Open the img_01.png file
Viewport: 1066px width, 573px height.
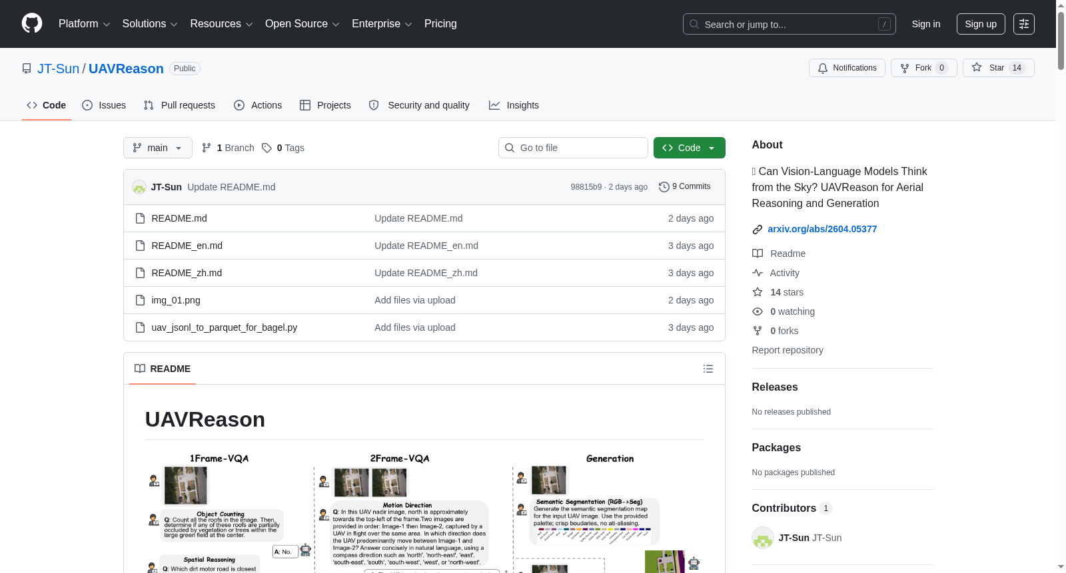pyautogui.click(x=176, y=300)
